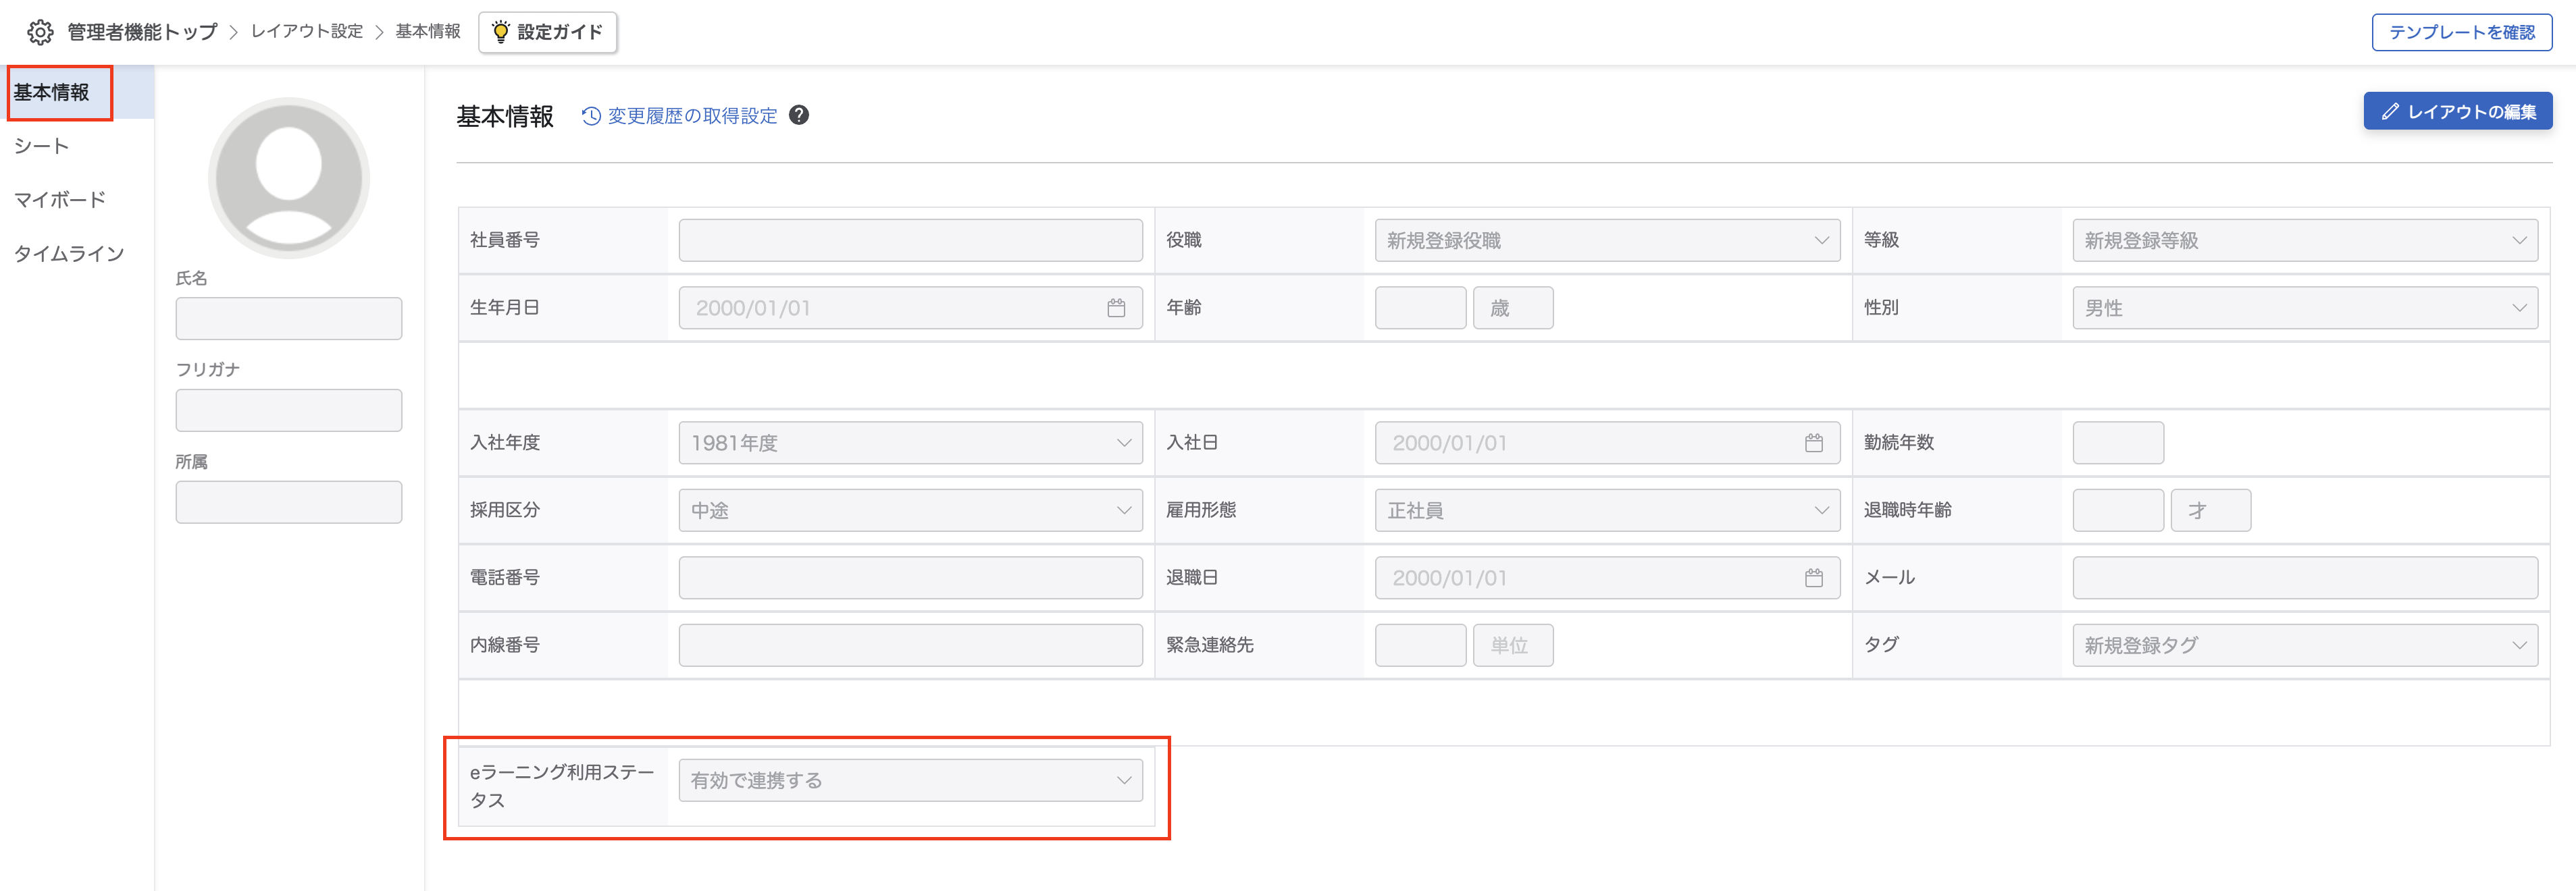
Task: Expand the 役職 dropdown
Action: 1607,241
